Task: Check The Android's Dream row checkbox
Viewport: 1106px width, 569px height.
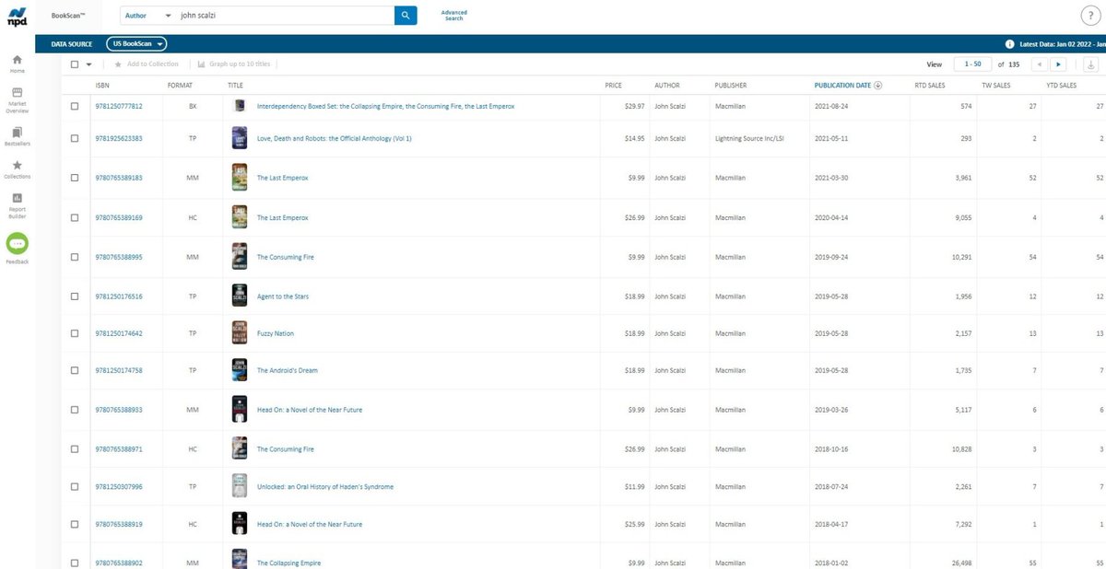Action: [75, 370]
